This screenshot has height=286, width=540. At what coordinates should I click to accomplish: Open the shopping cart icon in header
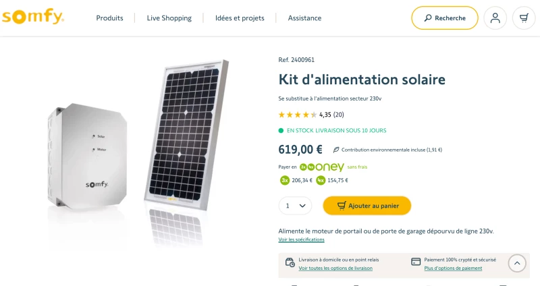[524, 18]
